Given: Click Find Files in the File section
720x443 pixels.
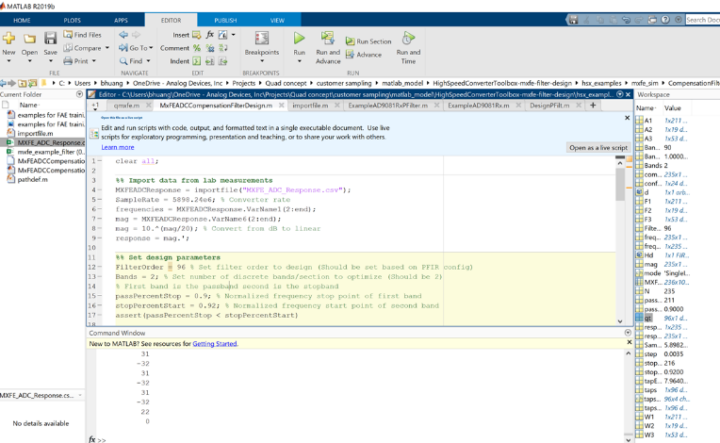Looking at the screenshot, I should [x=83, y=35].
